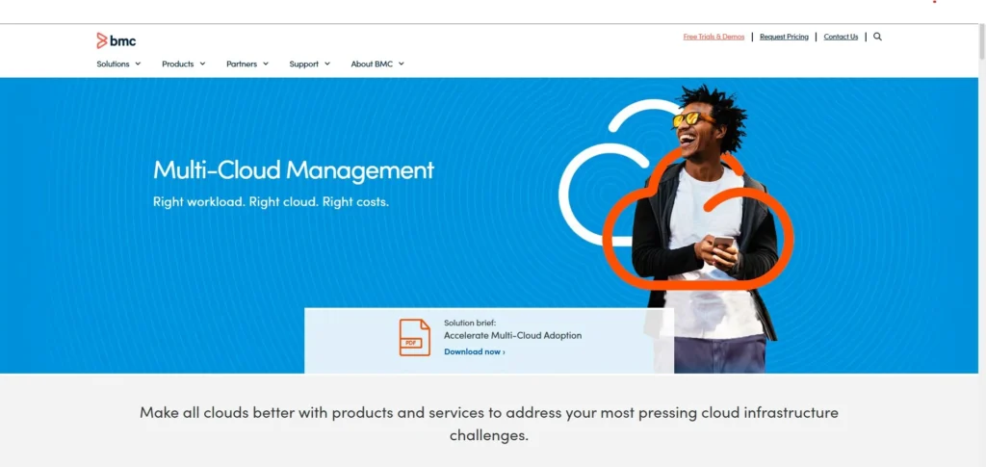
Task: Open the search magnifier icon
Action: [877, 37]
